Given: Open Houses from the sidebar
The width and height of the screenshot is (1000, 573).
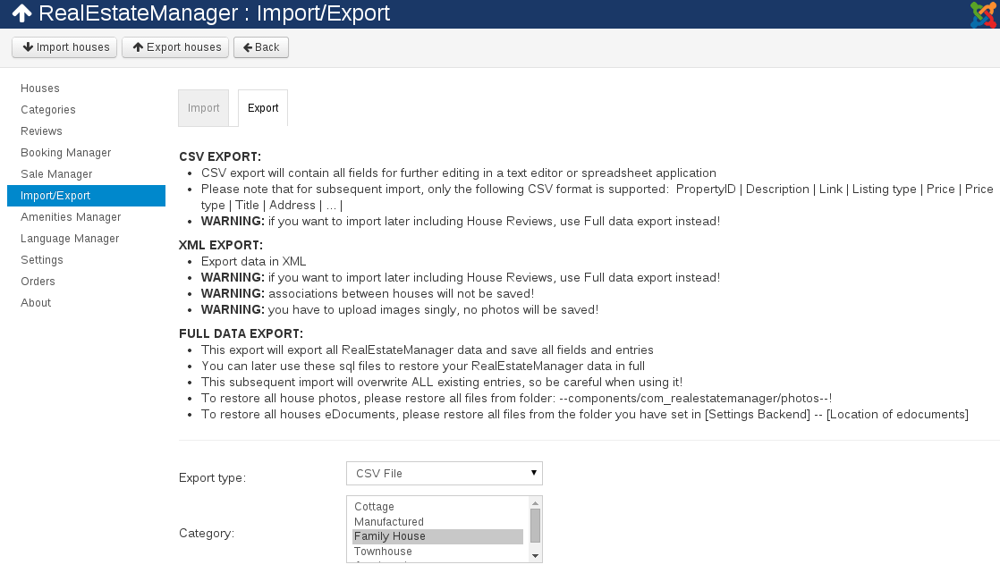Looking at the screenshot, I should (40, 88).
